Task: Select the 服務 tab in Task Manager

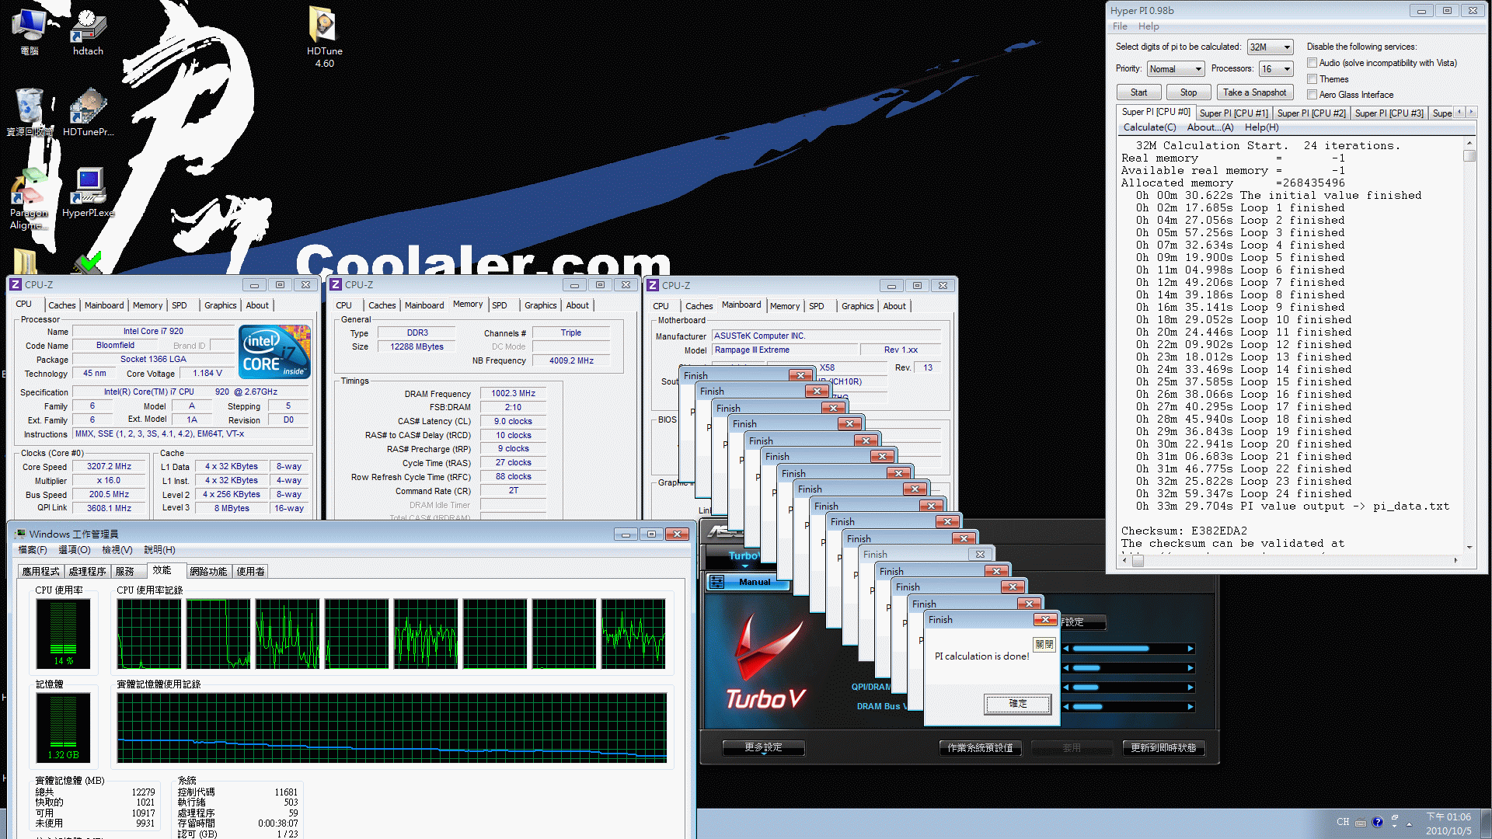Action: tap(125, 571)
